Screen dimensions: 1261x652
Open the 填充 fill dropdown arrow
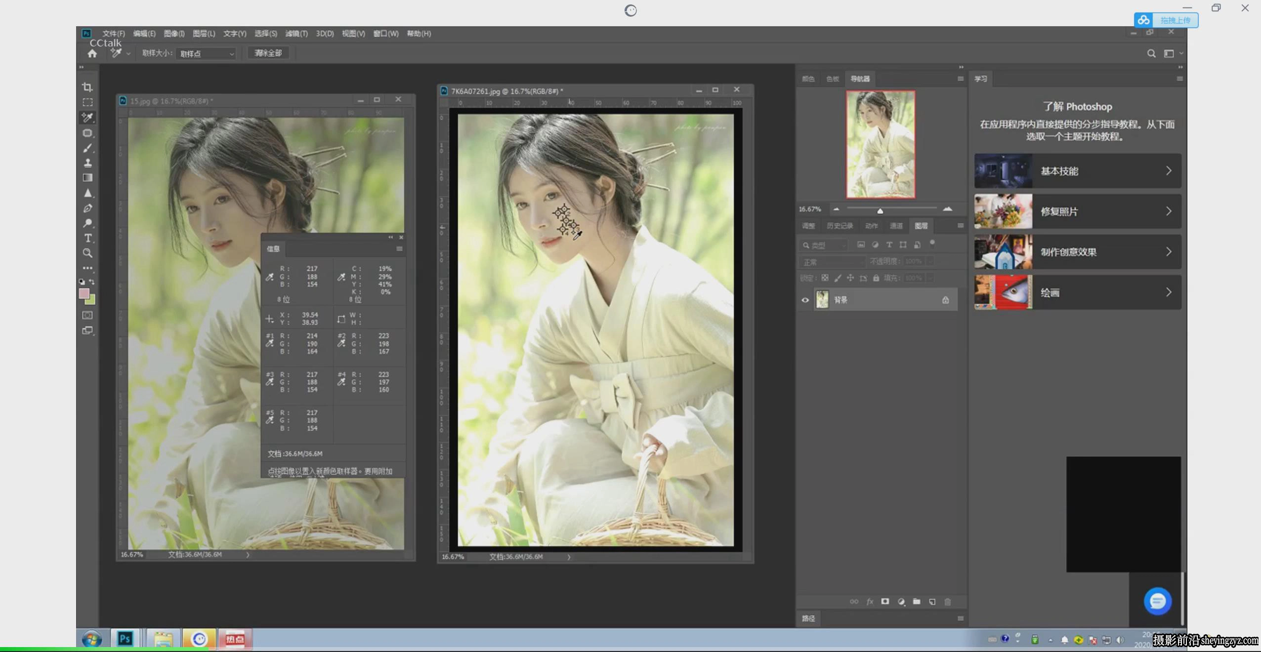[930, 278]
